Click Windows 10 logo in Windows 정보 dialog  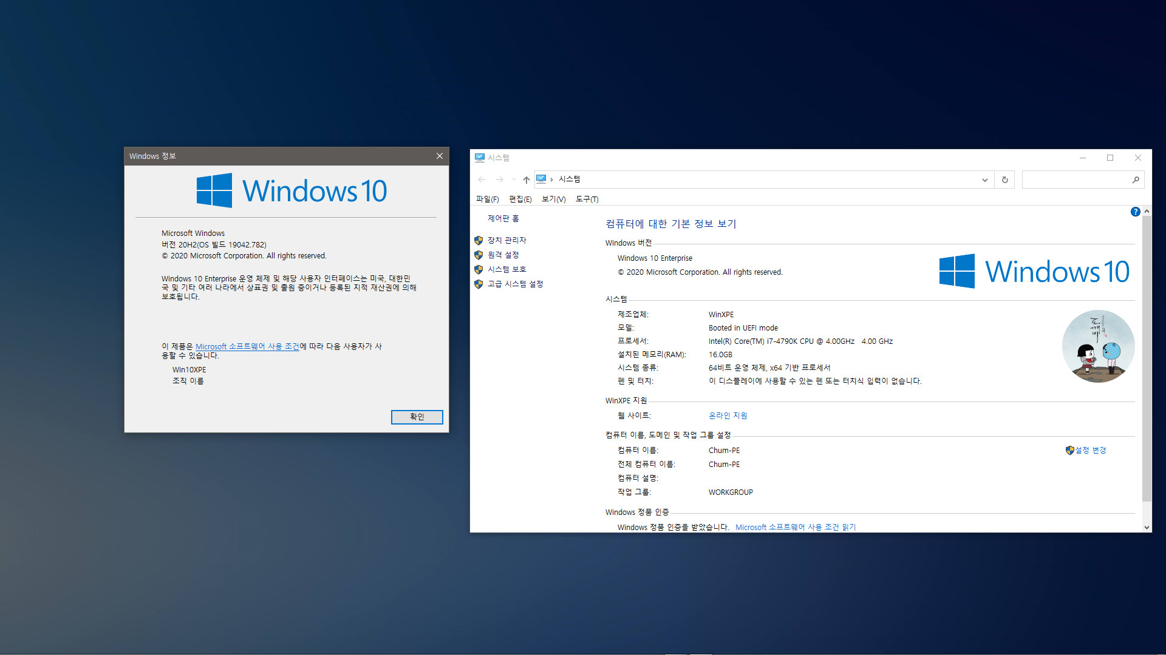291,190
